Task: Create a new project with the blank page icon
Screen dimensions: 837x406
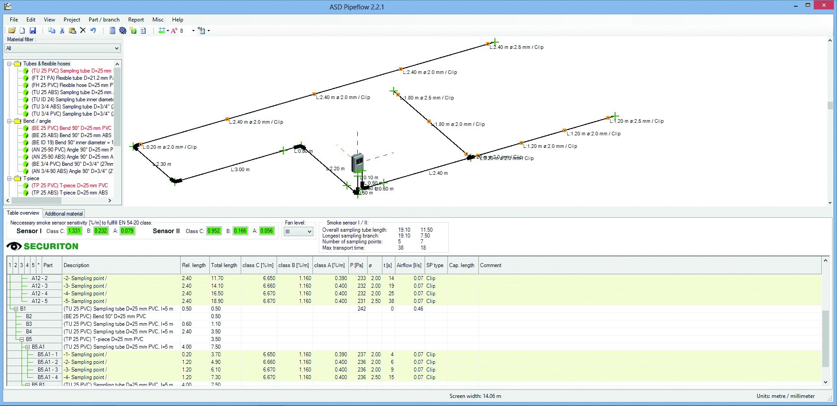Action: tap(22, 30)
